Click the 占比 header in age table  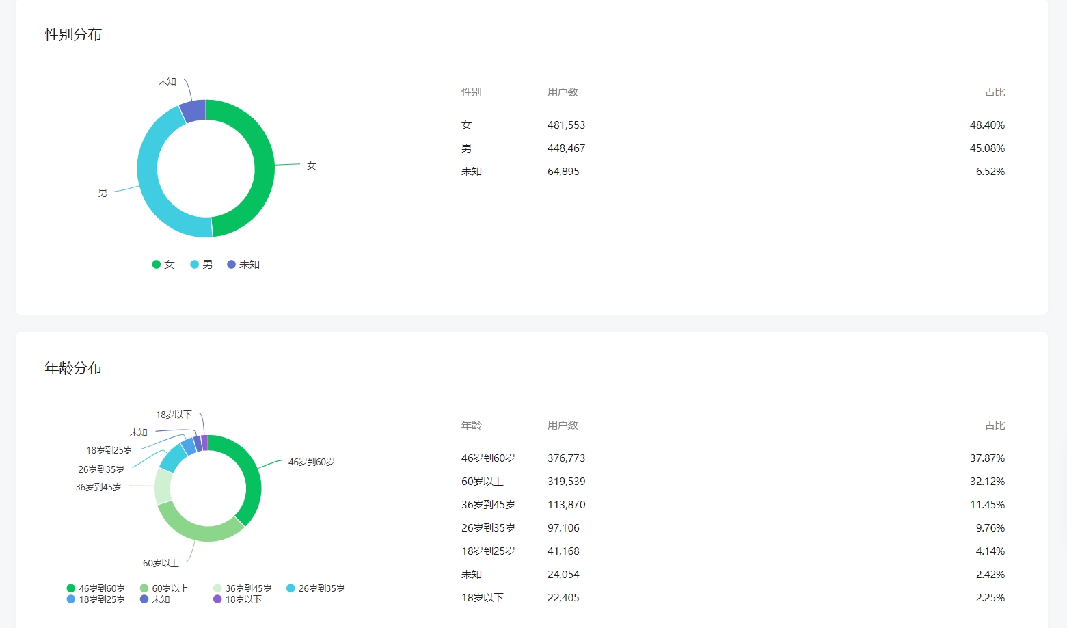[995, 426]
